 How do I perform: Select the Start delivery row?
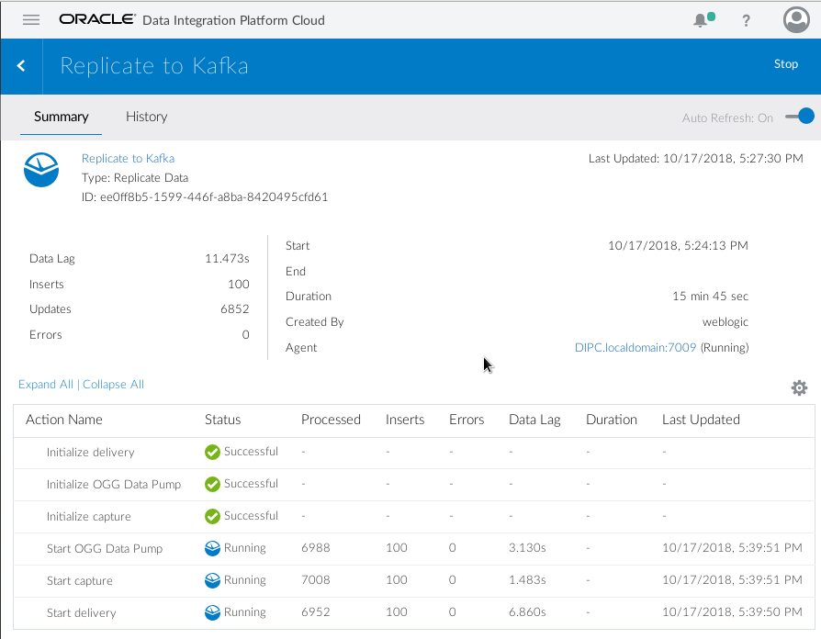click(82, 613)
